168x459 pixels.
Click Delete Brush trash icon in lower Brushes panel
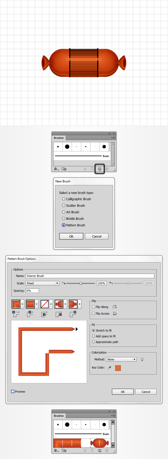[x=107, y=451]
